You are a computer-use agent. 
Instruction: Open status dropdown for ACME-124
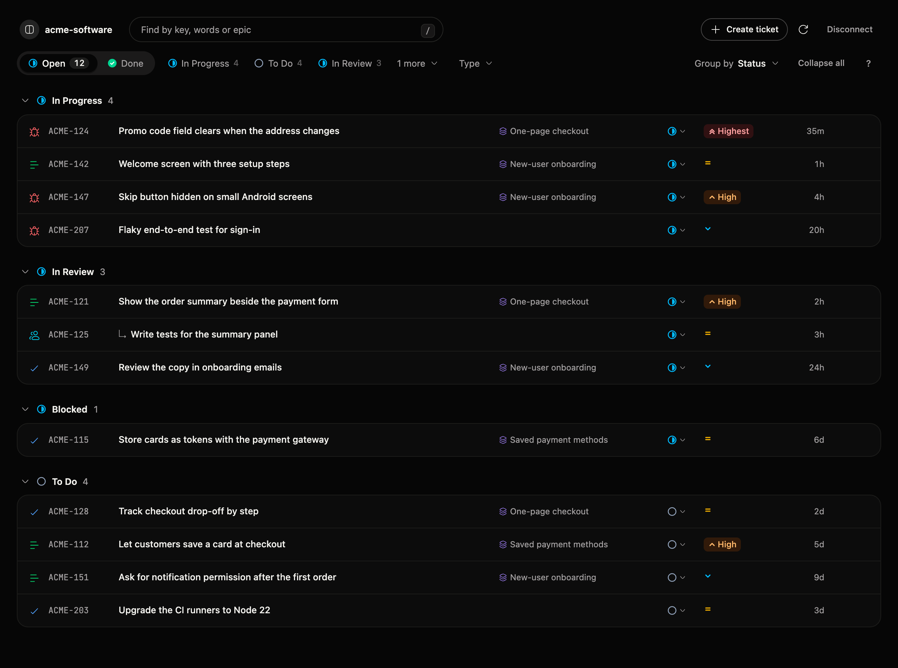[676, 131]
